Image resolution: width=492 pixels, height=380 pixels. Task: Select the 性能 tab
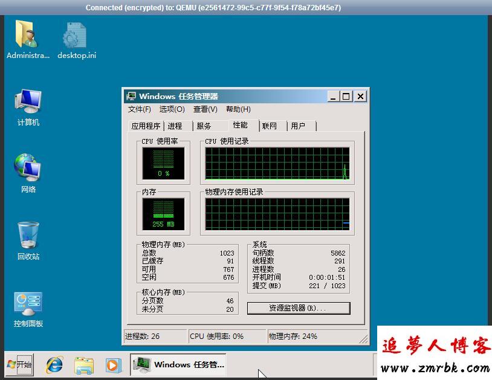244,125
